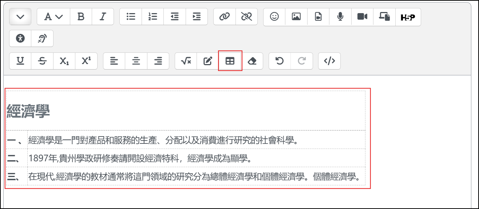479x209 pixels.
Task: Run the accessibility checker
Action: coord(20,38)
